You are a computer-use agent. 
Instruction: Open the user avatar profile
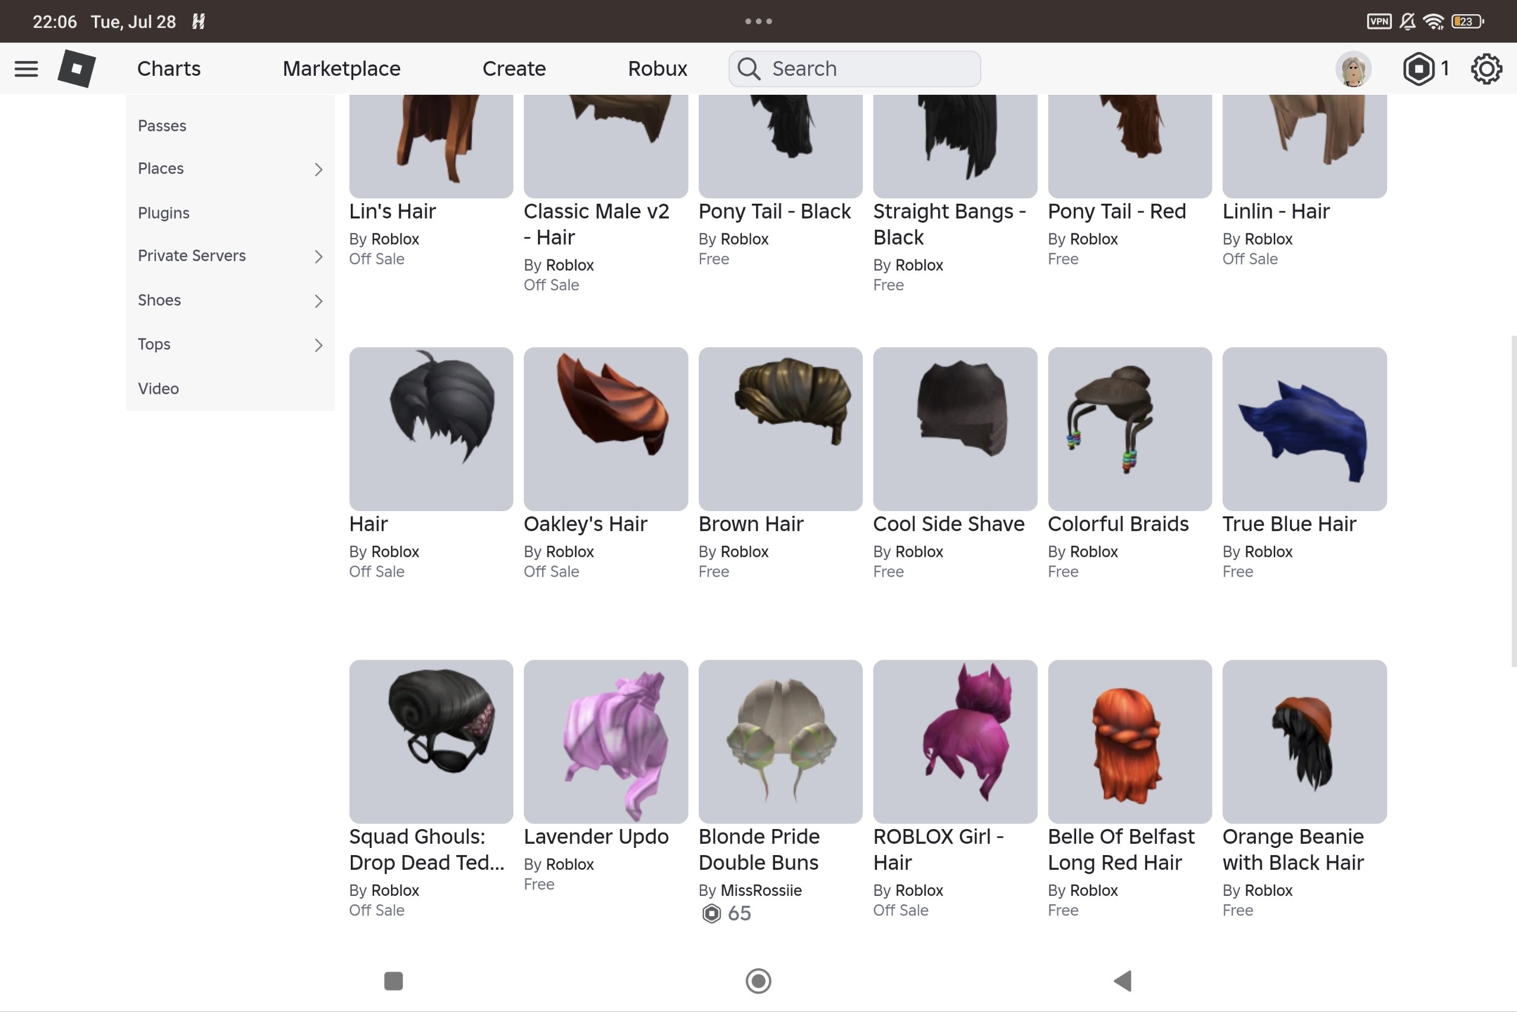point(1353,69)
